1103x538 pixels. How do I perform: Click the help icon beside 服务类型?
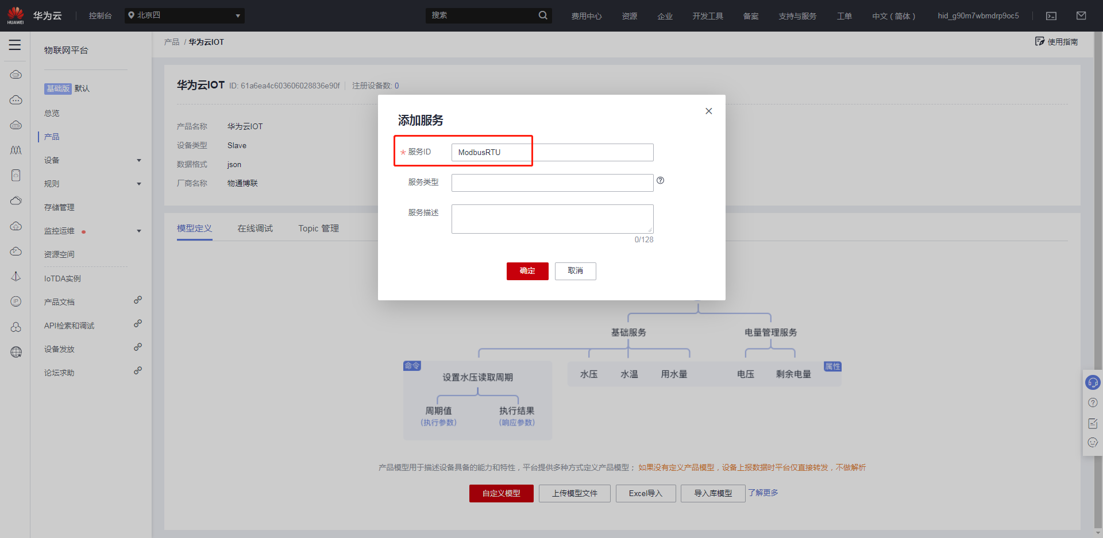pyautogui.click(x=661, y=180)
